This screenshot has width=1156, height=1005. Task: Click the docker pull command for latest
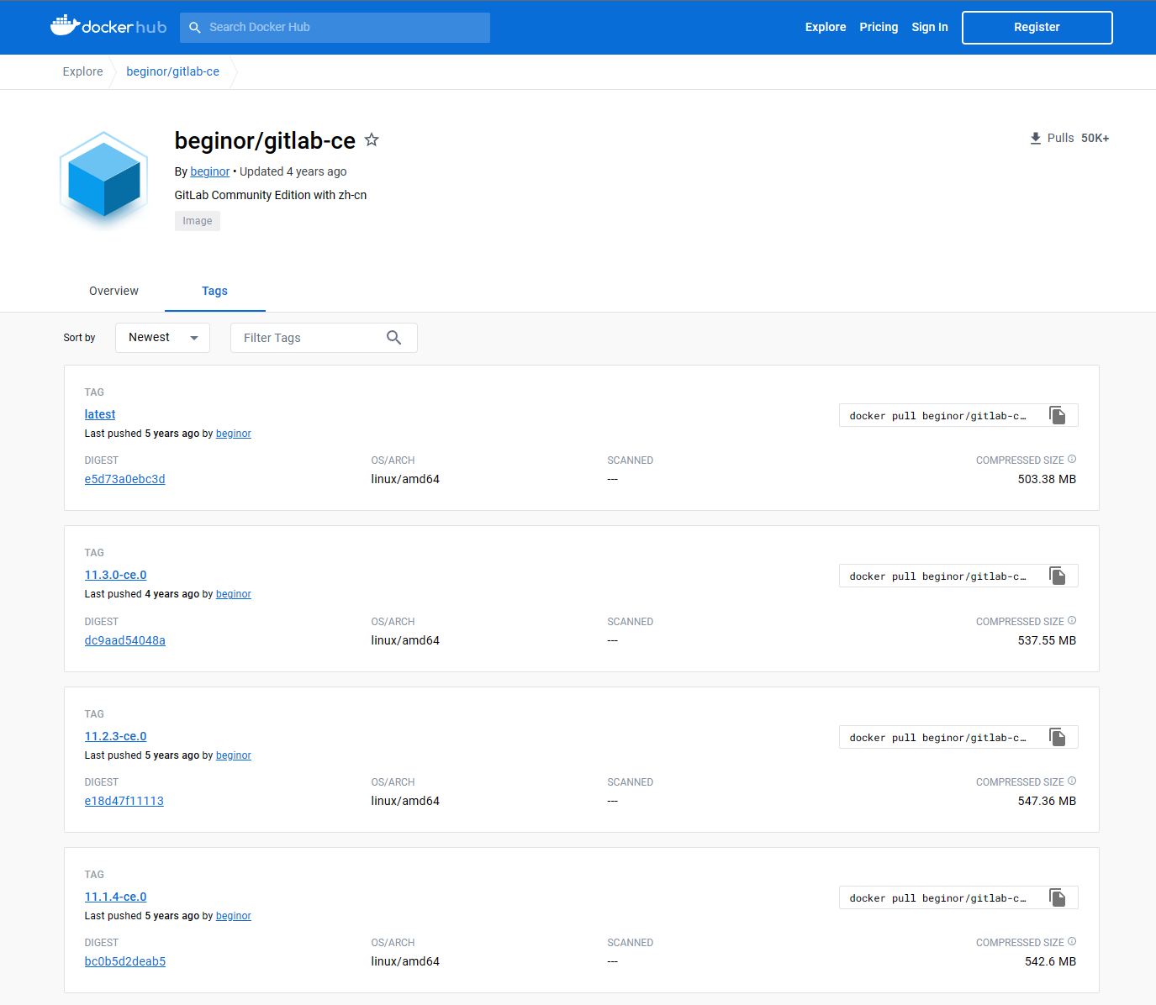[938, 416]
